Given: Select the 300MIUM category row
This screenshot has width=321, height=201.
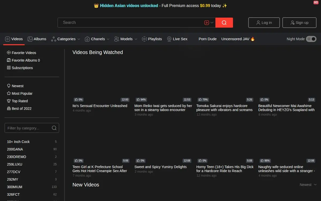Looking at the screenshot, I should (32, 187).
